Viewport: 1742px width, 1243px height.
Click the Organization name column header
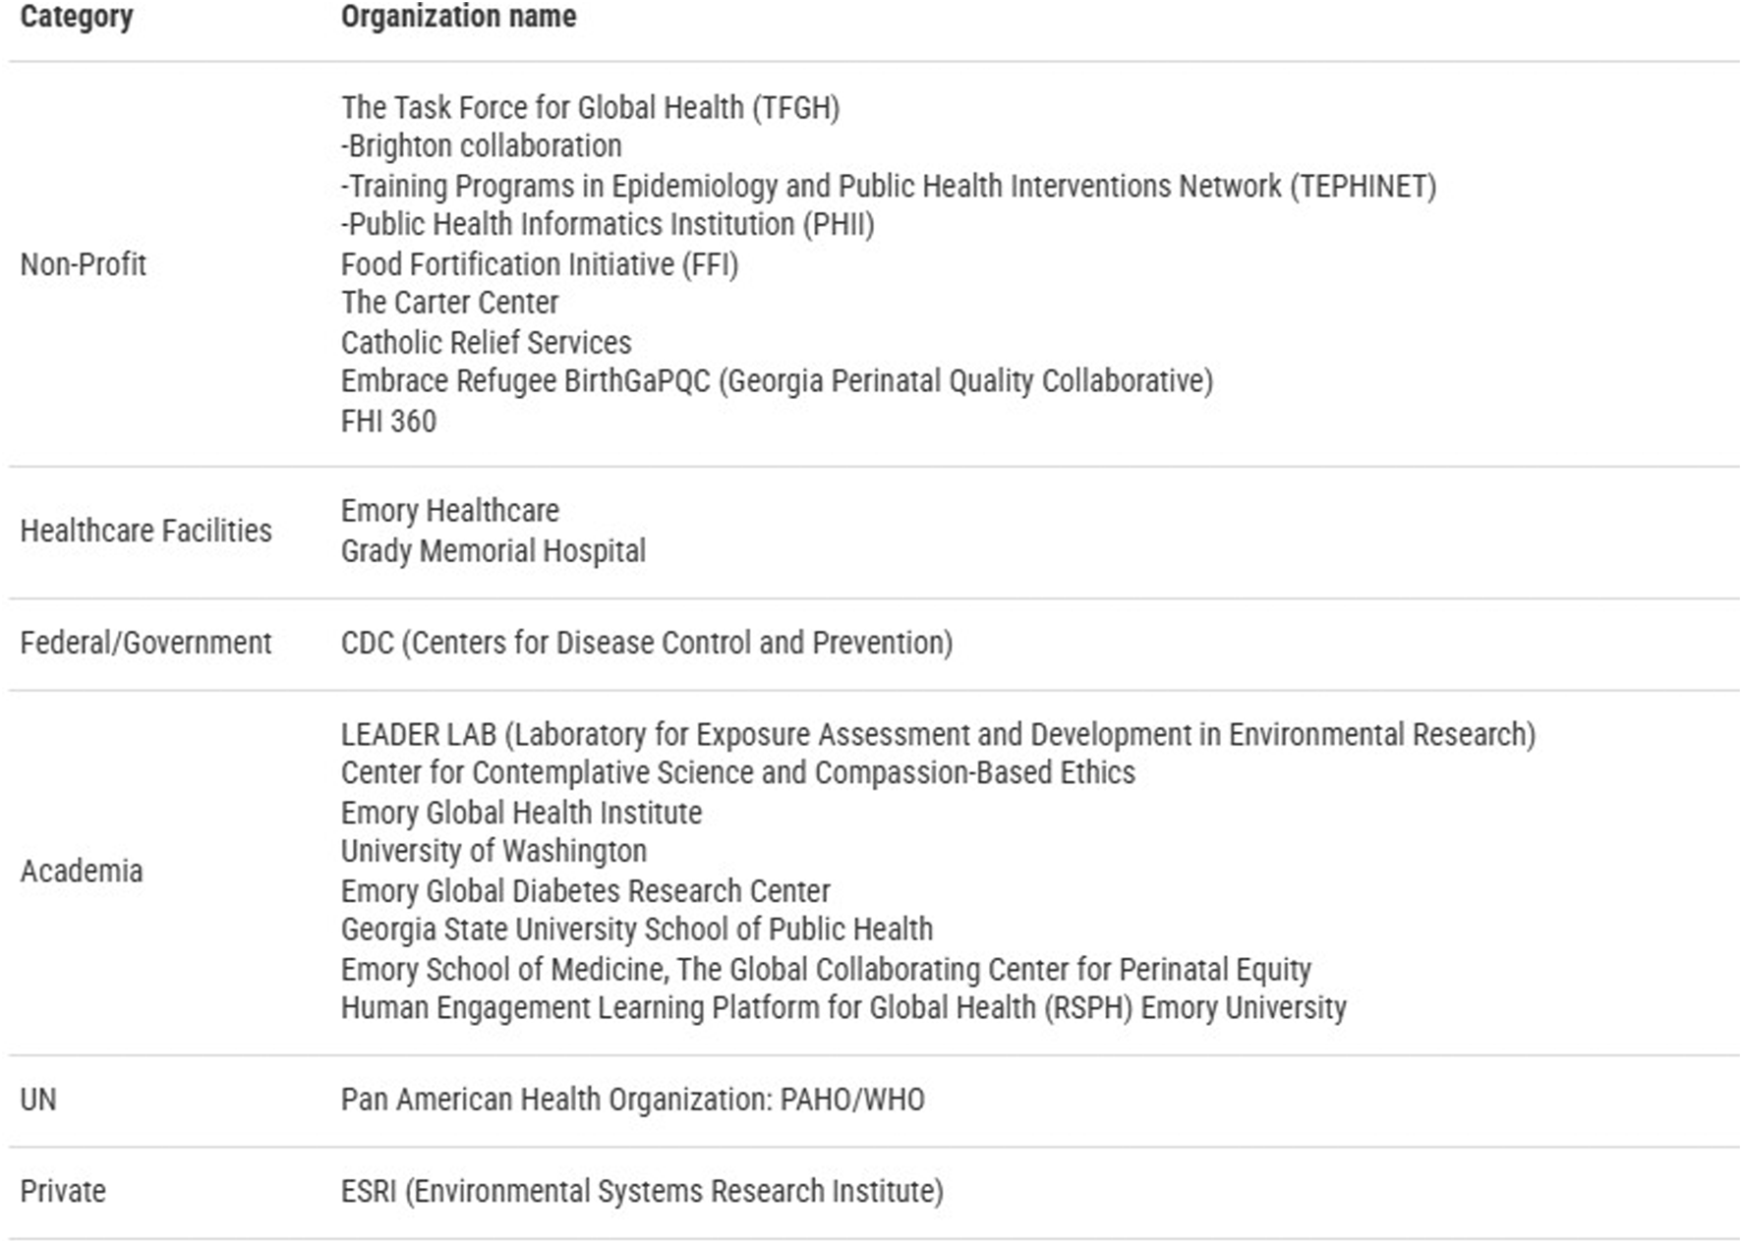pyautogui.click(x=458, y=17)
